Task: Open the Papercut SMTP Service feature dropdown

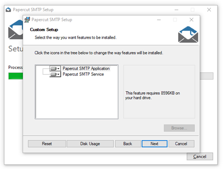Action: [55, 74]
